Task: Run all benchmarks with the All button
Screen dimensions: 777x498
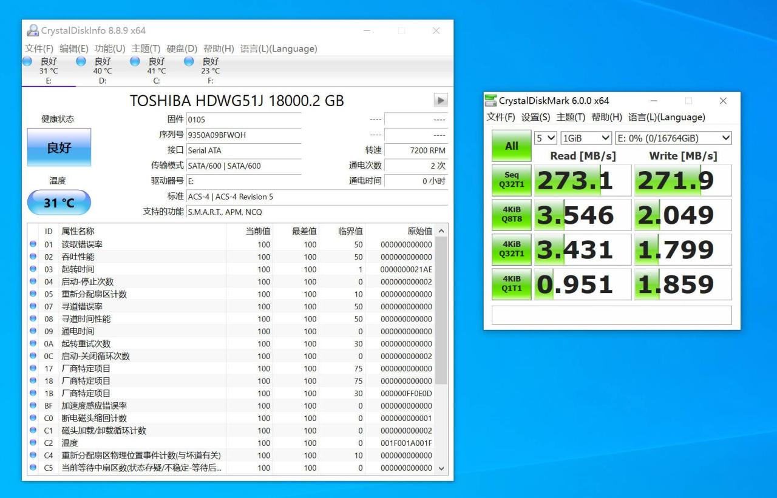Action: 512,146
